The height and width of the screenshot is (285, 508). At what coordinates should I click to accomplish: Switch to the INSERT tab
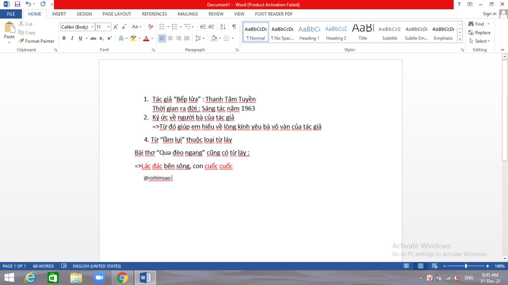tap(59, 14)
